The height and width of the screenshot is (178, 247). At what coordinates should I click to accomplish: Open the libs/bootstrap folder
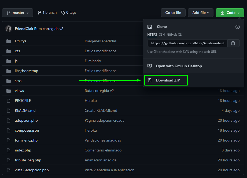27,71
